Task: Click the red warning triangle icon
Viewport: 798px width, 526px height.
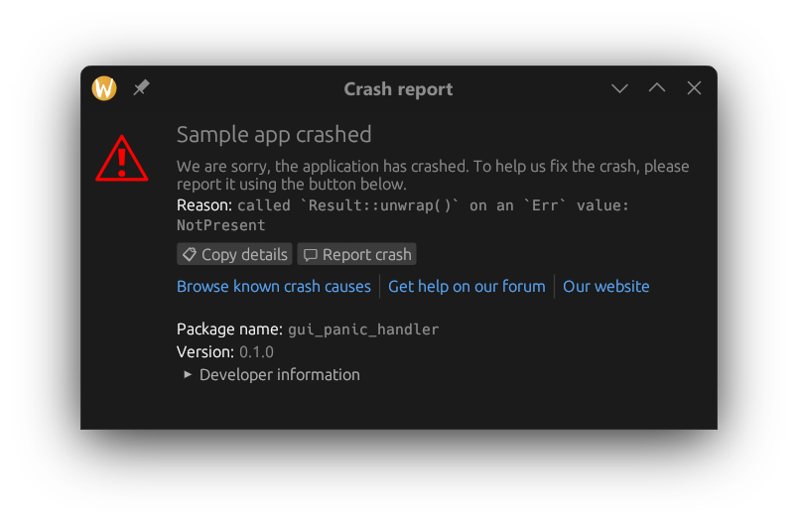Action: coord(122,159)
